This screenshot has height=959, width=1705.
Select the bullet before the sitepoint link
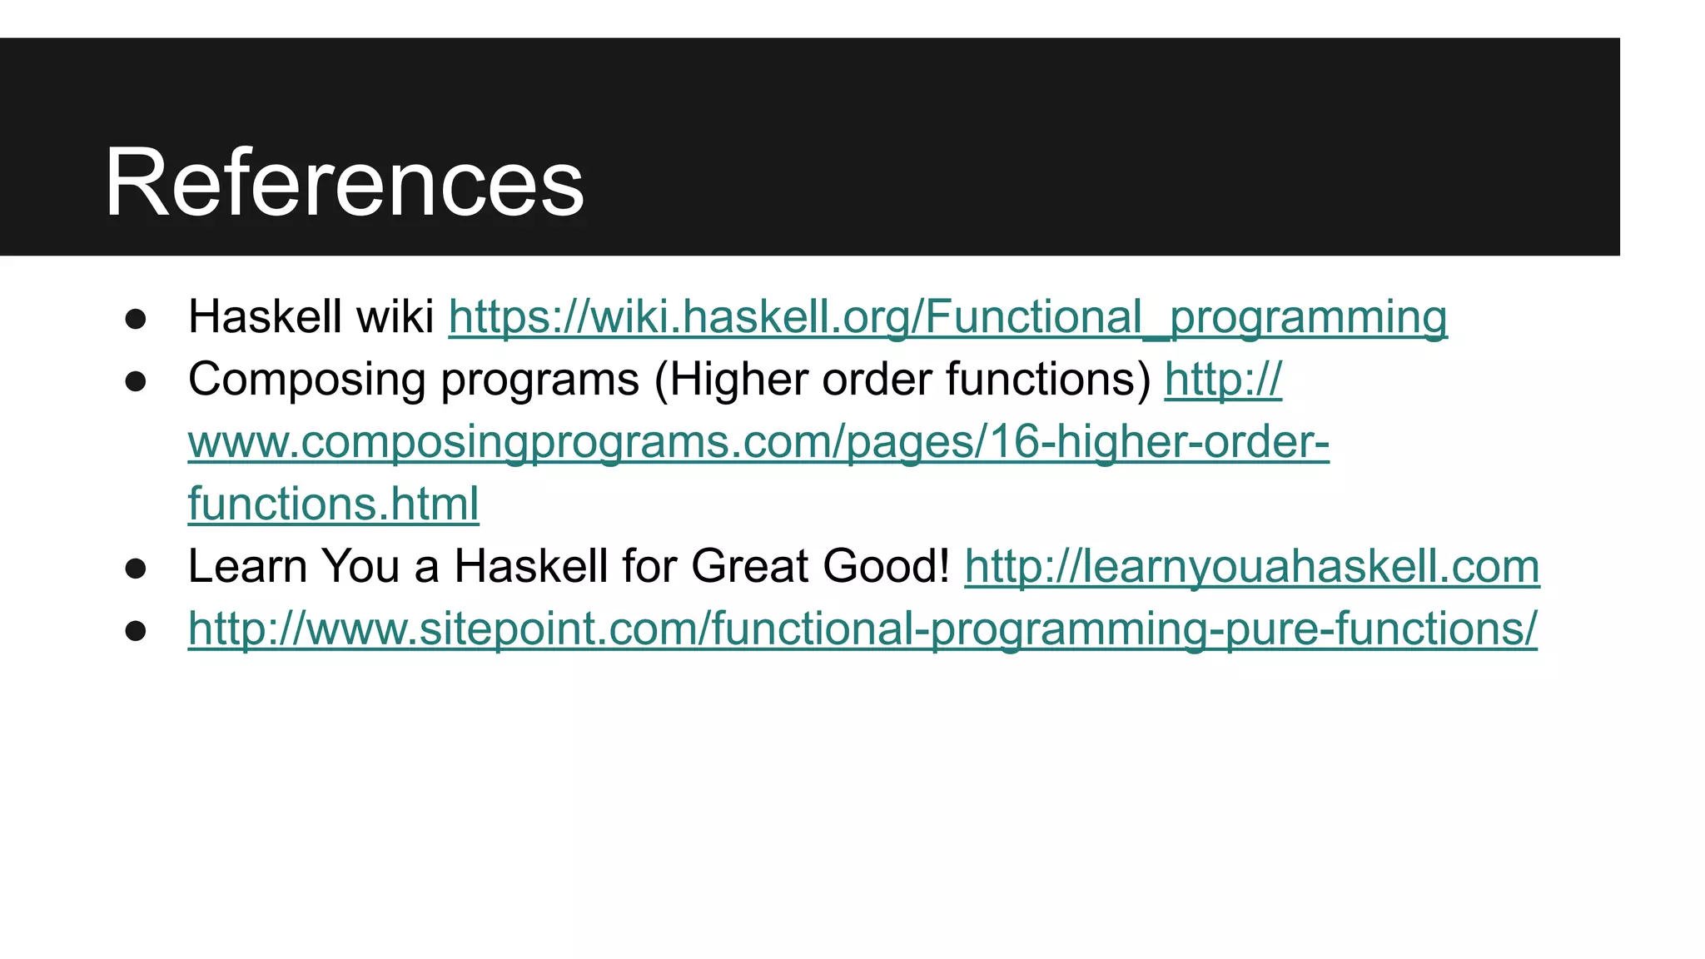tap(136, 632)
